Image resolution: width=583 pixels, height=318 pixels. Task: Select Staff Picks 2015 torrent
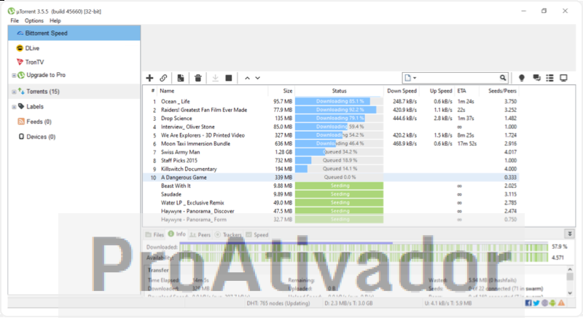click(x=179, y=161)
